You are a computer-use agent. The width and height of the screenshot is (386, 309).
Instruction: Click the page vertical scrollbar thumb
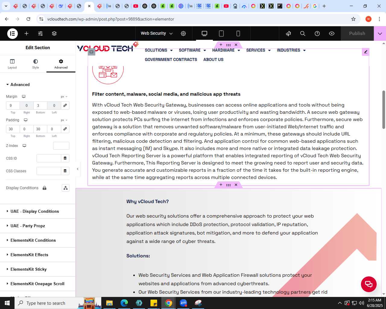tap(384, 110)
